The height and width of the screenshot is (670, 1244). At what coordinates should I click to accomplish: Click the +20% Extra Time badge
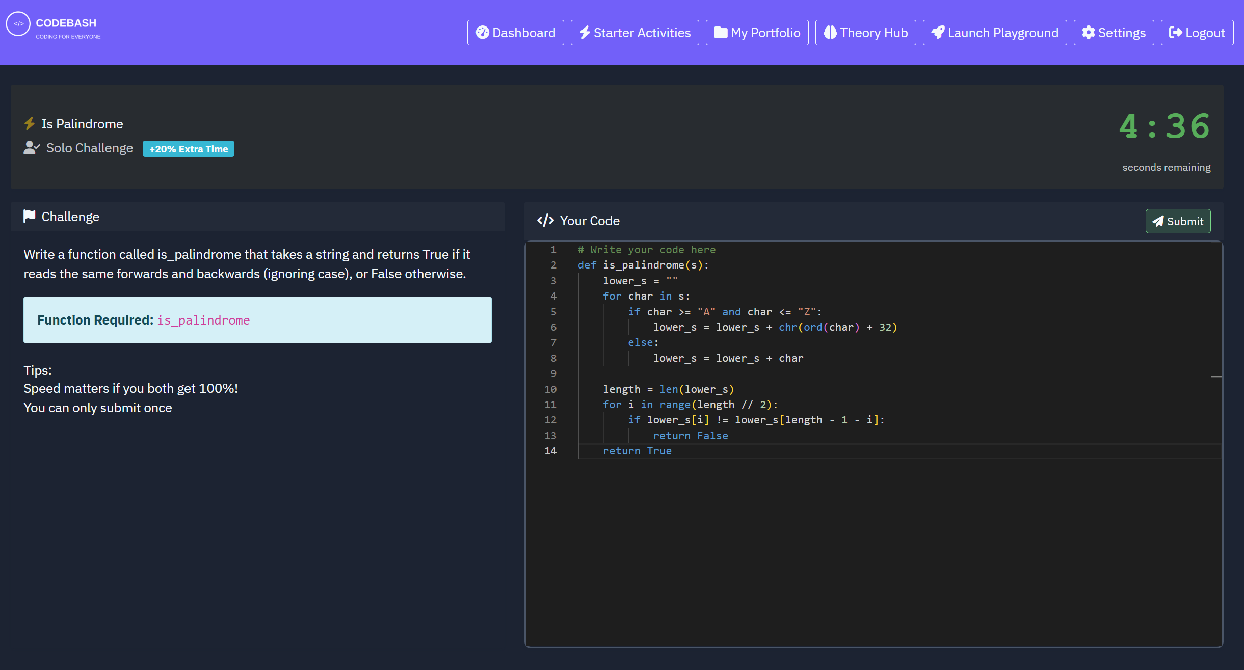188,149
